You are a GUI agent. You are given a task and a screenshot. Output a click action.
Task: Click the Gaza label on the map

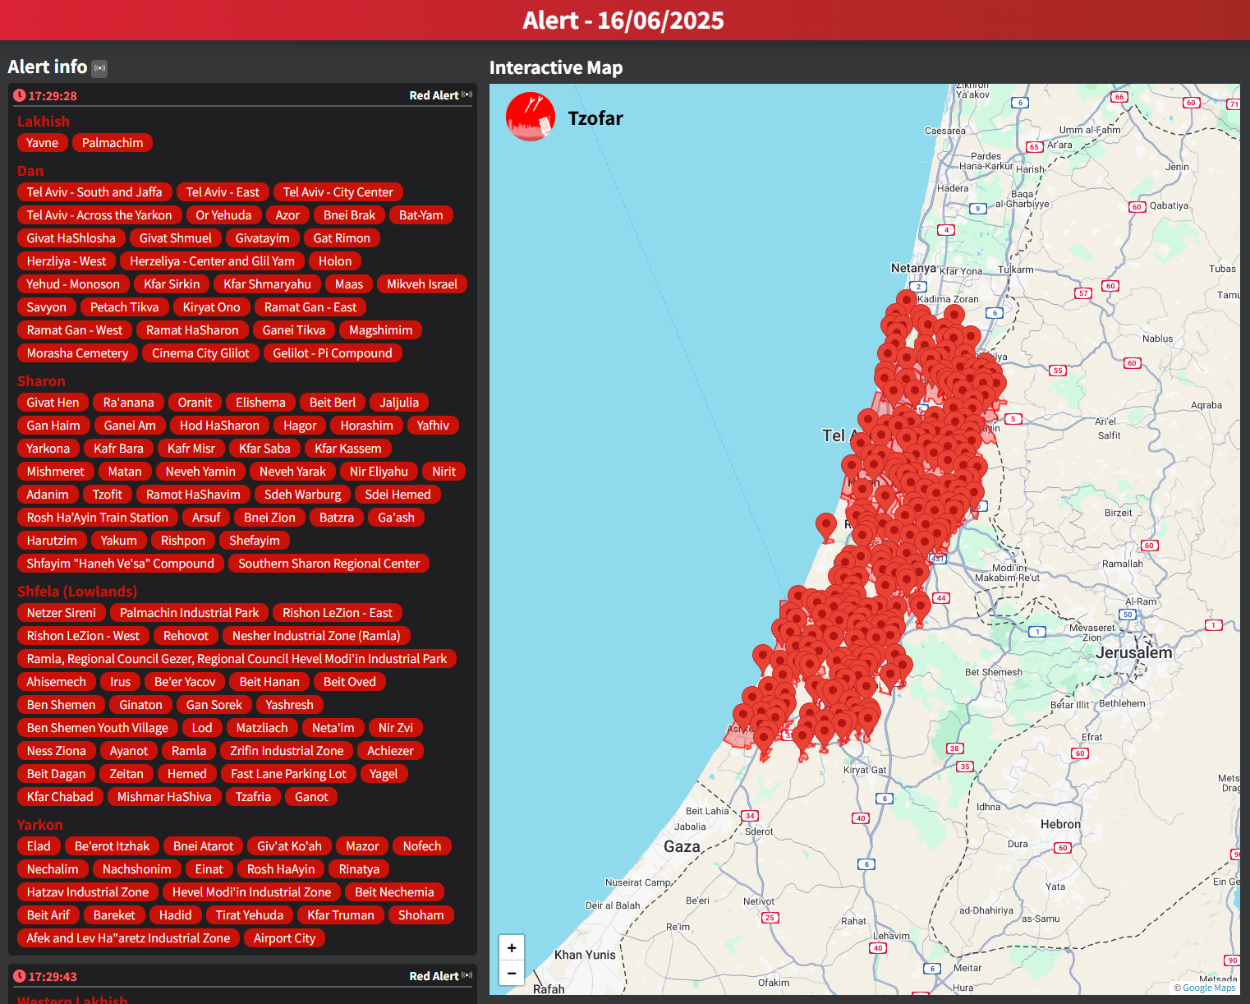click(682, 846)
